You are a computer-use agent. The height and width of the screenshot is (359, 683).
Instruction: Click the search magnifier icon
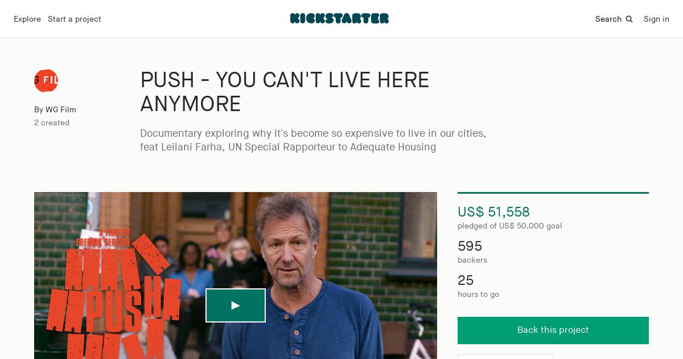point(629,19)
